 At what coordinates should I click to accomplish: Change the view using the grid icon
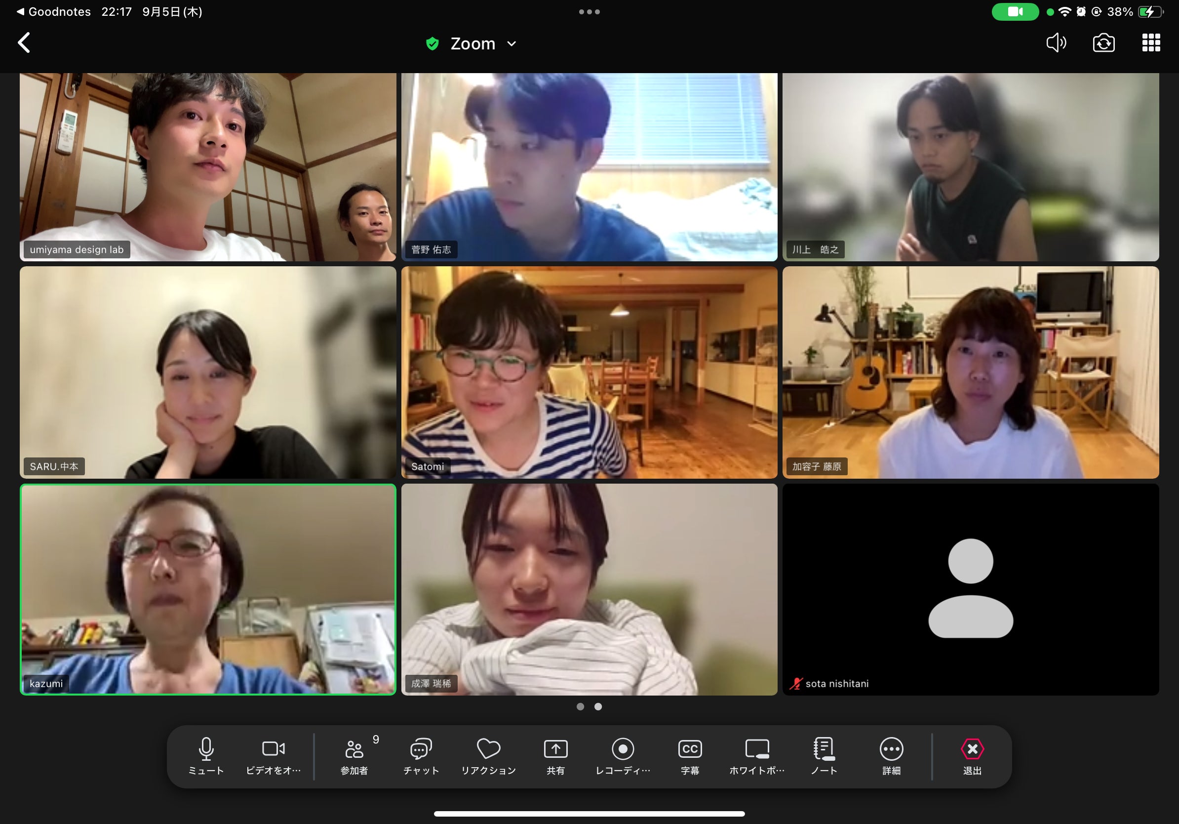1151,42
